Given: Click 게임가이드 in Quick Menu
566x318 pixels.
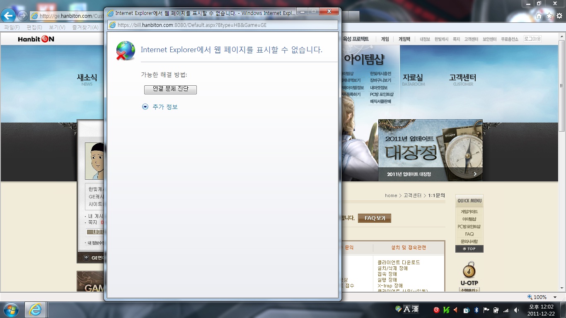Looking at the screenshot, I should click(469, 212).
